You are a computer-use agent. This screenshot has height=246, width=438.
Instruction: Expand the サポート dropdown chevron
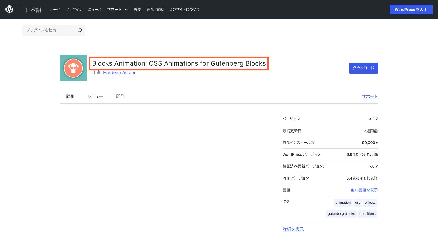click(126, 10)
